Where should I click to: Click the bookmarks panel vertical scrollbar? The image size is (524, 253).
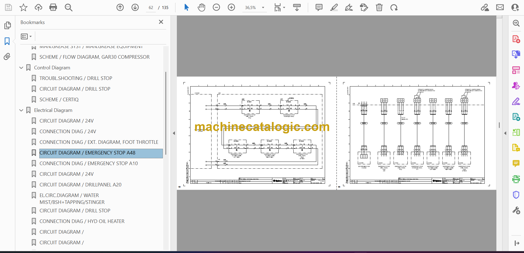[166, 113]
